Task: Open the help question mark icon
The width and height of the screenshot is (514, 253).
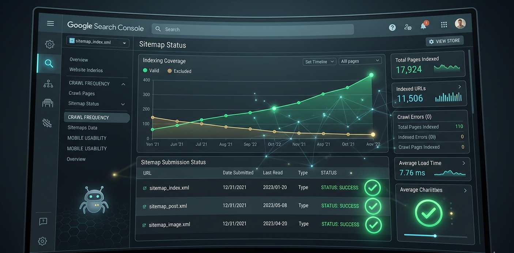Action: coord(392,27)
